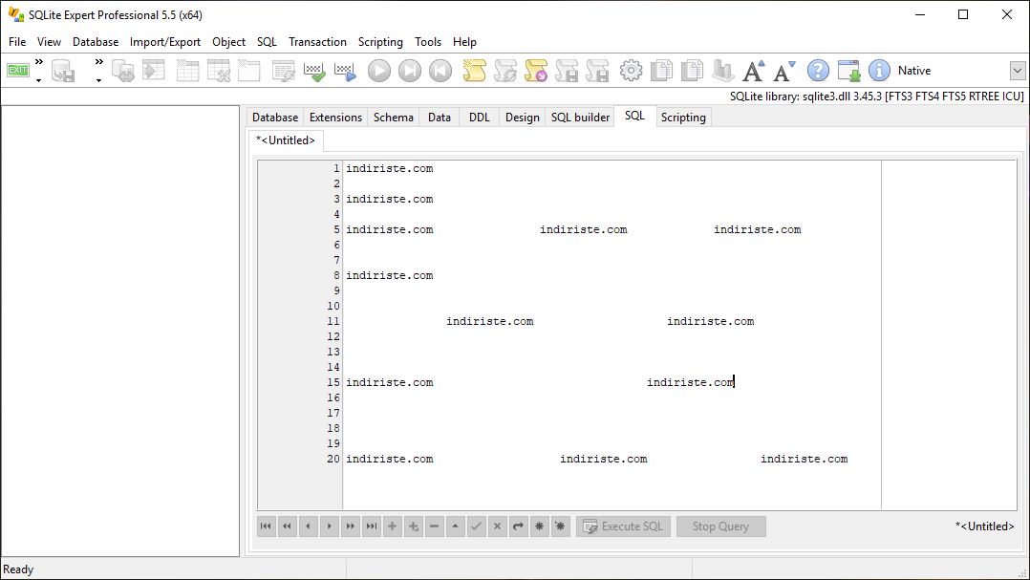Open the Native style dropdown
1030x580 pixels.
coord(1017,71)
